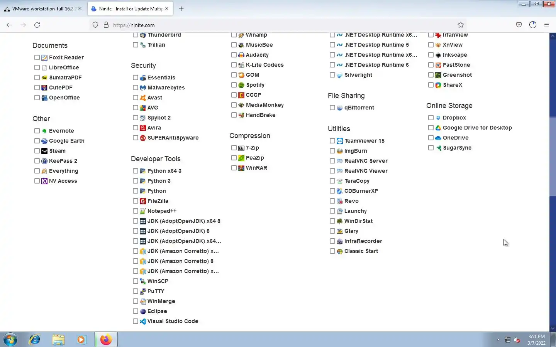Viewport: 556px width, 347px height.
Task: Click the ninite.com address bar
Action: 278,25
